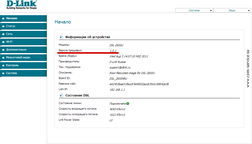The height and width of the screenshot is (144, 252).
Task: Click arrow icon beside Межсетевой экран item
Action: click(3, 58)
